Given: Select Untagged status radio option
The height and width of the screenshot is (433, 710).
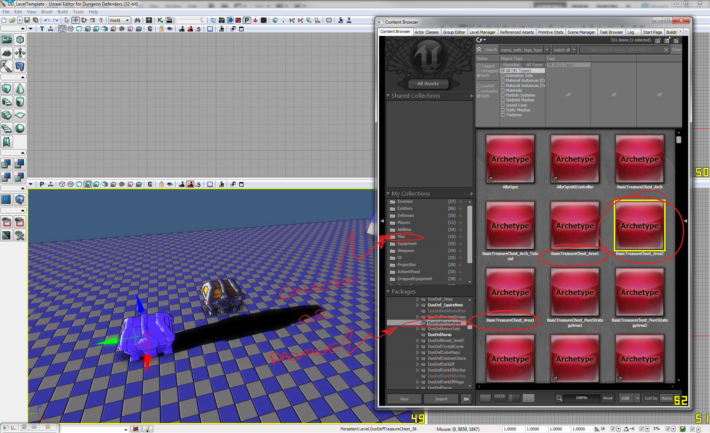Looking at the screenshot, I should tap(487, 71).
